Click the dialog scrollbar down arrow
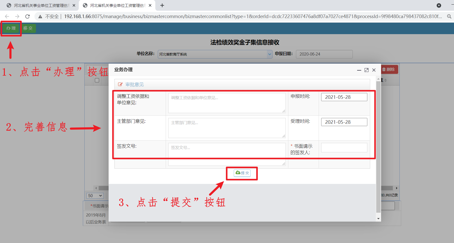The height and width of the screenshot is (243, 454). (378, 219)
